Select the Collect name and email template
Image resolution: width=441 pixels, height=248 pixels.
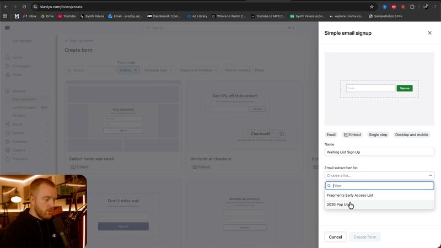(123, 127)
